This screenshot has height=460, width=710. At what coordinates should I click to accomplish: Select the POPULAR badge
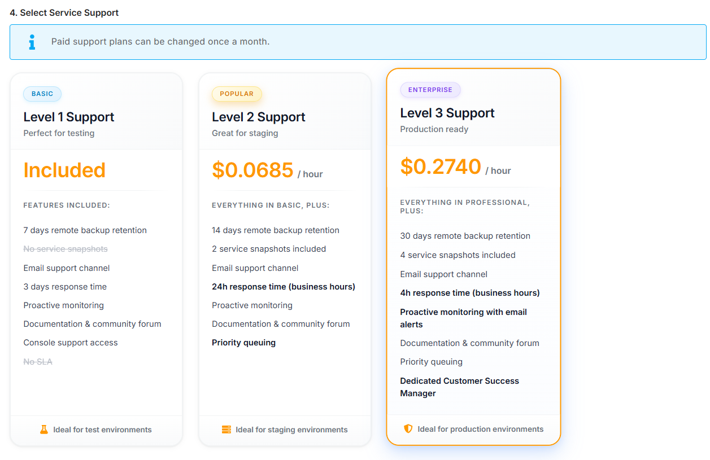pyautogui.click(x=237, y=94)
